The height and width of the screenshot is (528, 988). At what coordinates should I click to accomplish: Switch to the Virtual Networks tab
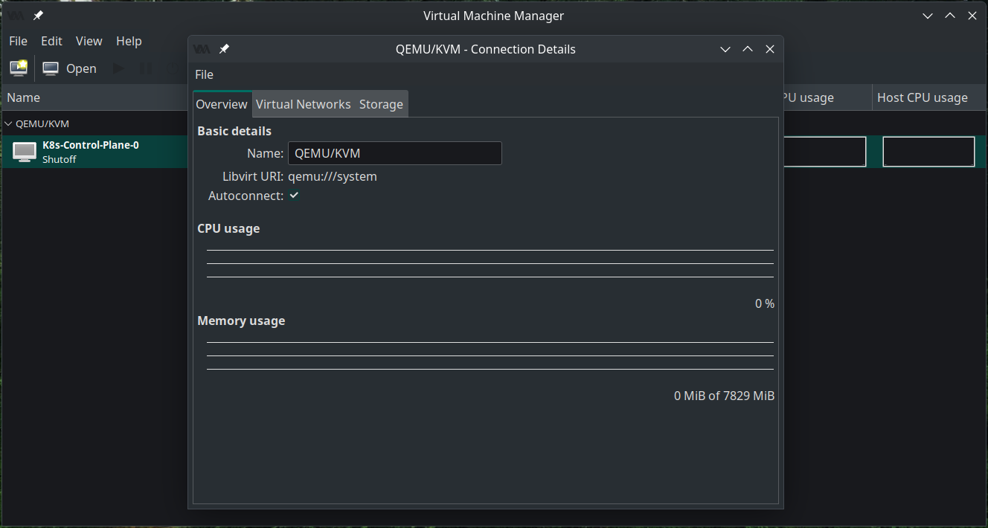[303, 104]
